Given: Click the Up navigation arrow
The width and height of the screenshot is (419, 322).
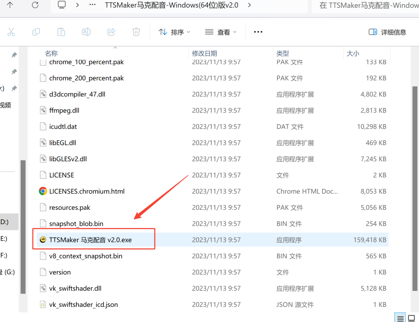Looking at the screenshot, I should (10, 5).
